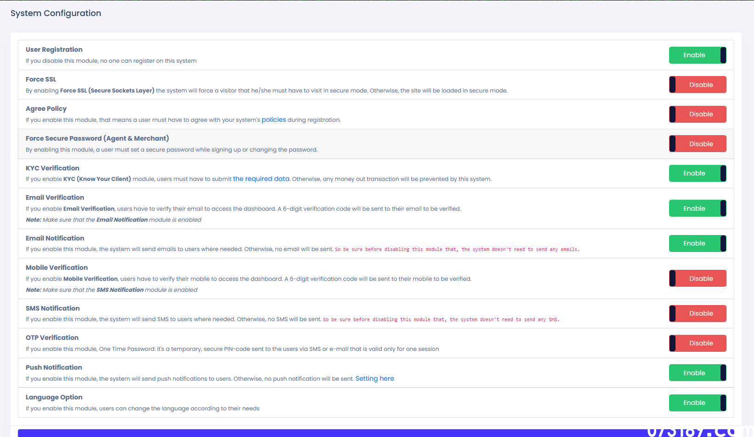The width and height of the screenshot is (754, 437).
Task: Click the Mobile Verification heading
Action: point(56,268)
